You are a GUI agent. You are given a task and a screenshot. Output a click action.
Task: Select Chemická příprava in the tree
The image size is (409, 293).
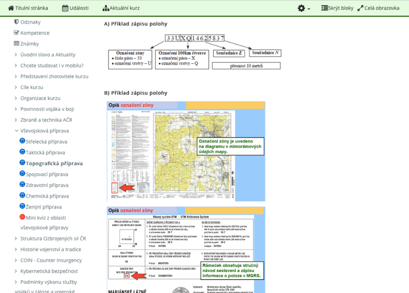point(47,196)
